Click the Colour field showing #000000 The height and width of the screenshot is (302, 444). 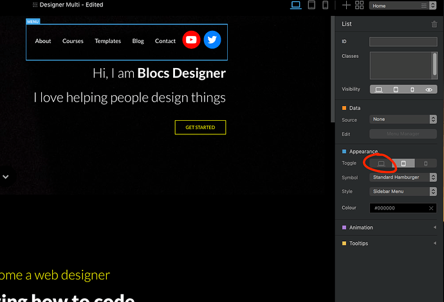pos(399,208)
